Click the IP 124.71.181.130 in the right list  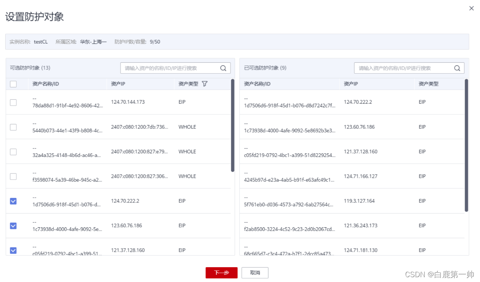[x=361, y=250]
